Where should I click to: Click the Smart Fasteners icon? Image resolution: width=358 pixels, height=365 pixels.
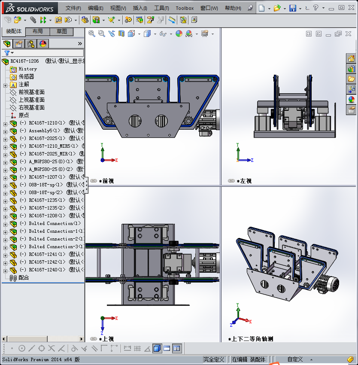(58, 20)
